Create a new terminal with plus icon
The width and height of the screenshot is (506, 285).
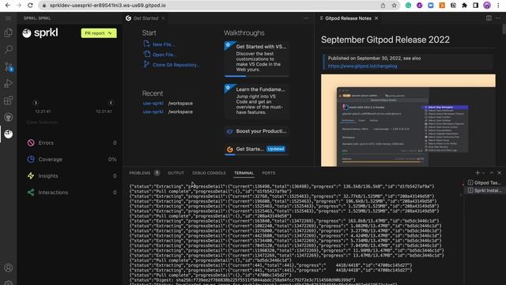pyautogui.click(x=478, y=173)
